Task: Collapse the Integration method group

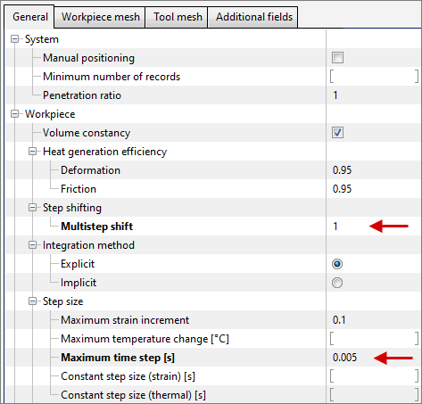Action: (x=32, y=245)
